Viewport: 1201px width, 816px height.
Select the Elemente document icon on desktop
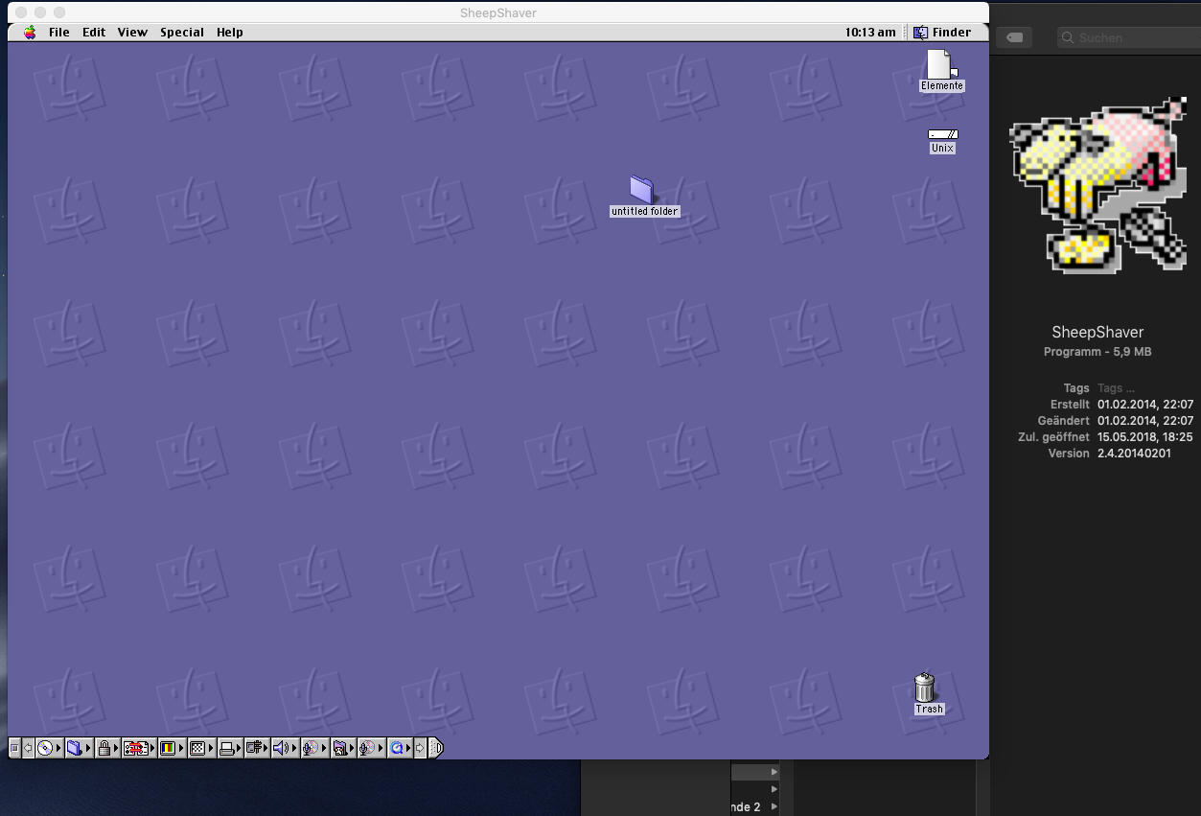pos(942,71)
